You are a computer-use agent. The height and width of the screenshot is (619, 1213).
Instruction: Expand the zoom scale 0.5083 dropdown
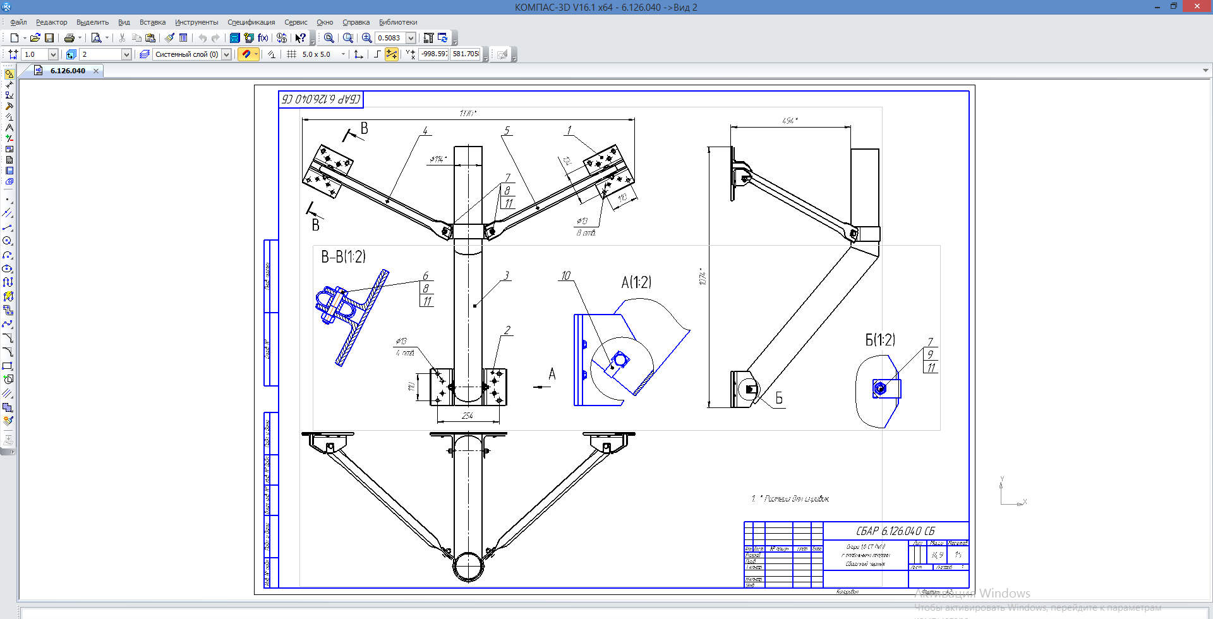point(411,38)
